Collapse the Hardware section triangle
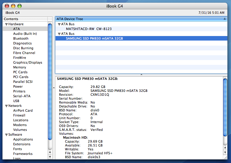Viewport: 231px width, 163px height. [6, 24]
